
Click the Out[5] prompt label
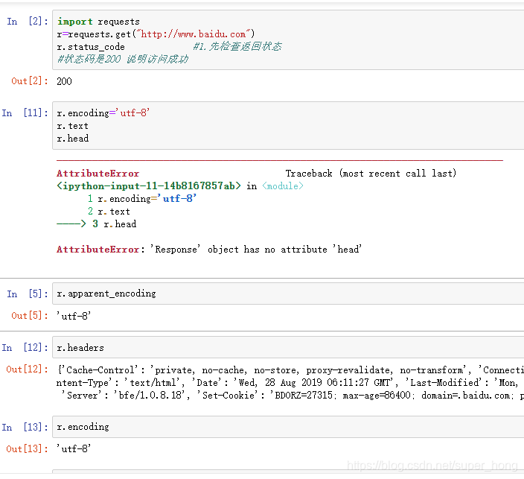pos(30,315)
